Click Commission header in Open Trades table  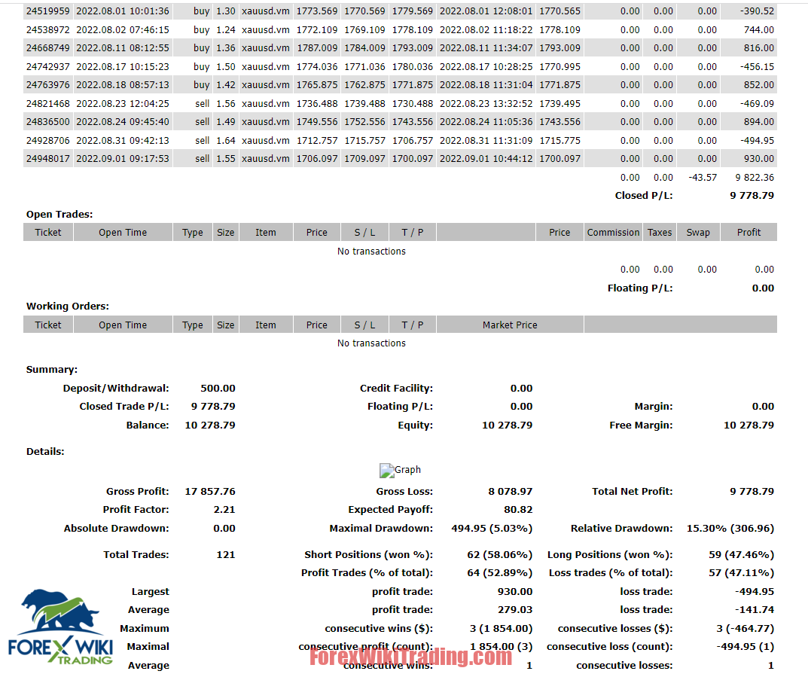pyautogui.click(x=613, y=233)
